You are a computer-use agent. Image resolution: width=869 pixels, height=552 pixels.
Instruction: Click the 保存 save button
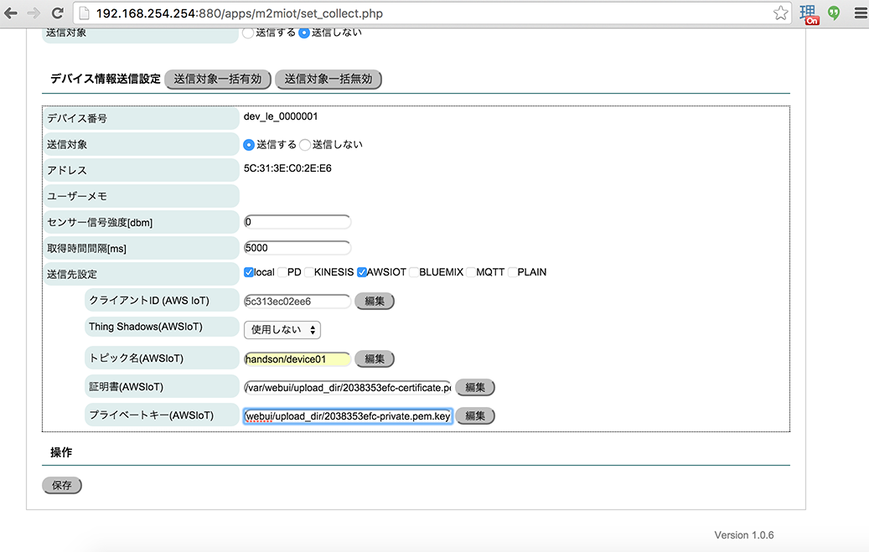coord(62,486)
